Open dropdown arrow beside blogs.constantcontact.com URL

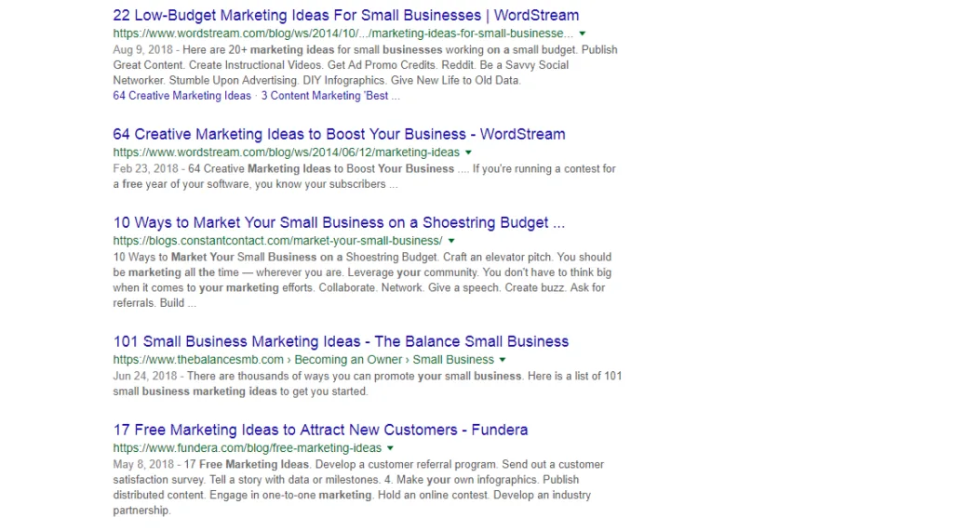pos(451,241)
